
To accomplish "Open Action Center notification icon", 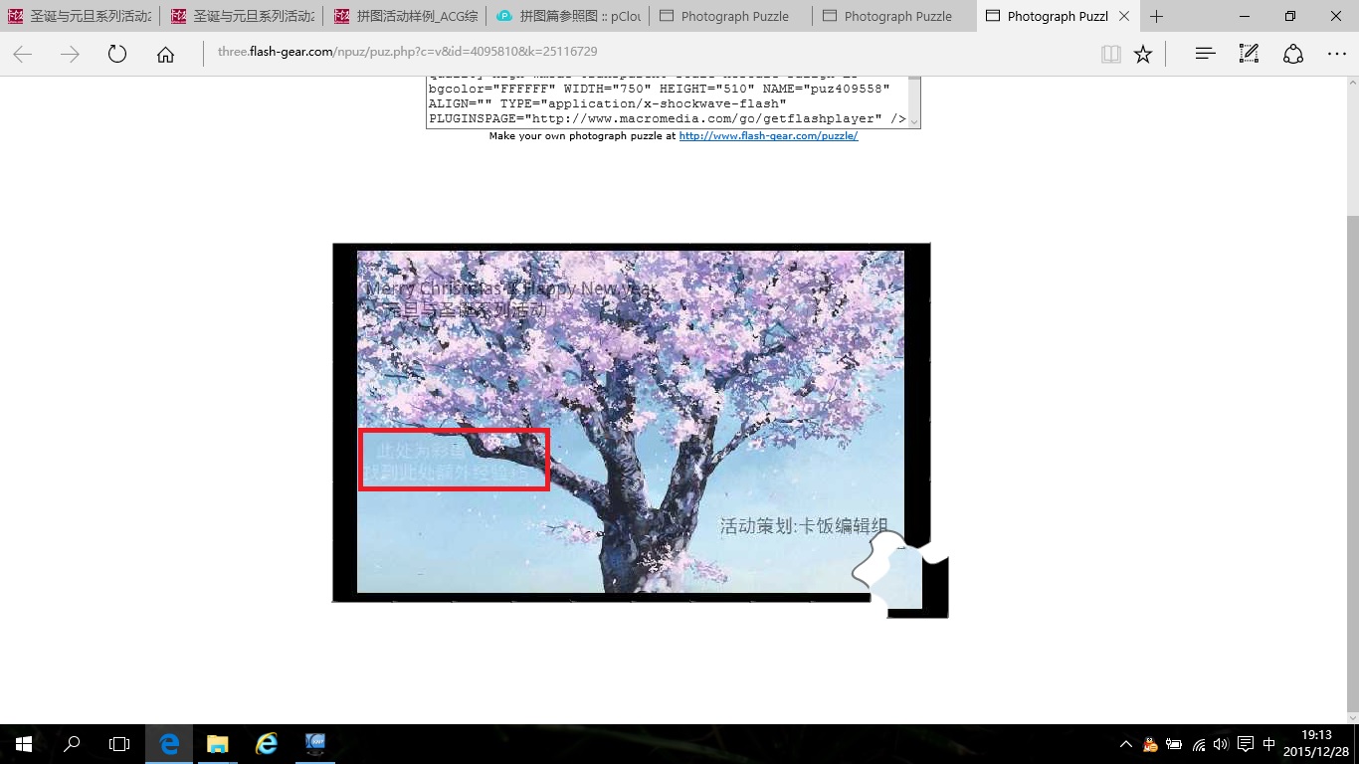I will (x=1246, y=744).
